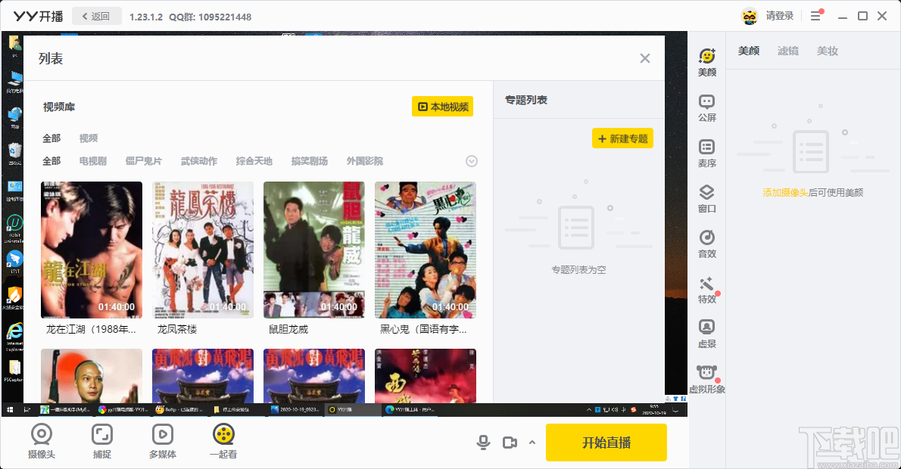
Task: Open camera options with the caret arrow
Action: pos(530,442)
